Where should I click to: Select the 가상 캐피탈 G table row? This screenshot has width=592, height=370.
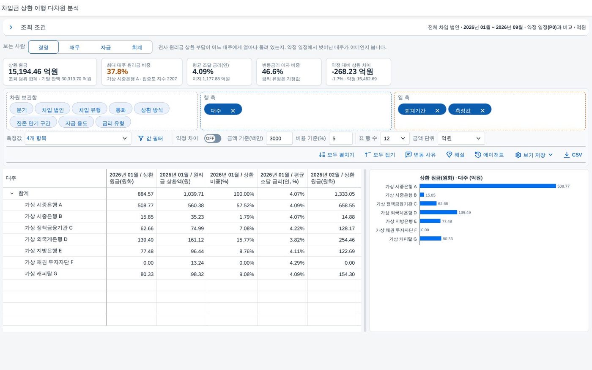(x=182, y=274)
